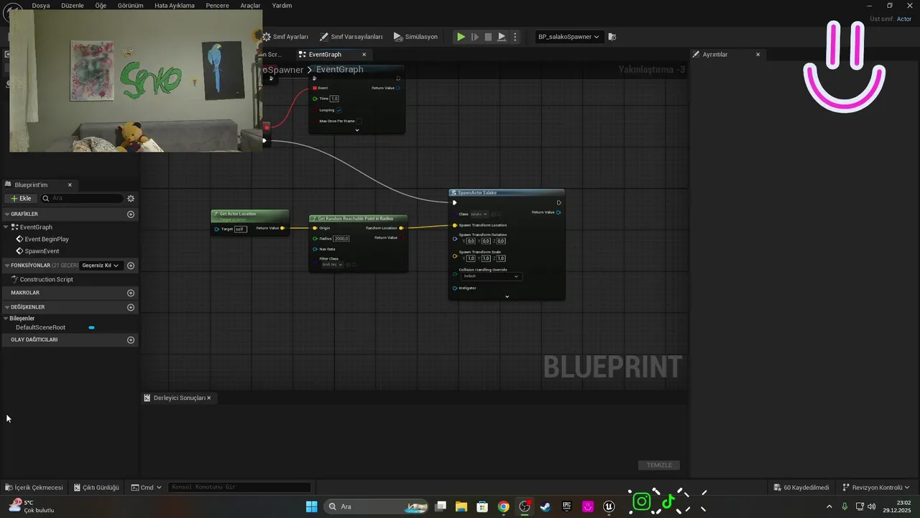Expand SpawnActor node advanced pins chevron
920x518 pixels.
[507, 296]
